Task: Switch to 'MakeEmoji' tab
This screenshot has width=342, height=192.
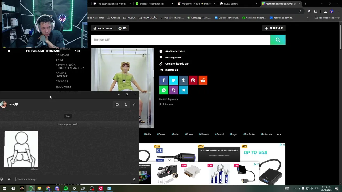Action: pos(196,4)
